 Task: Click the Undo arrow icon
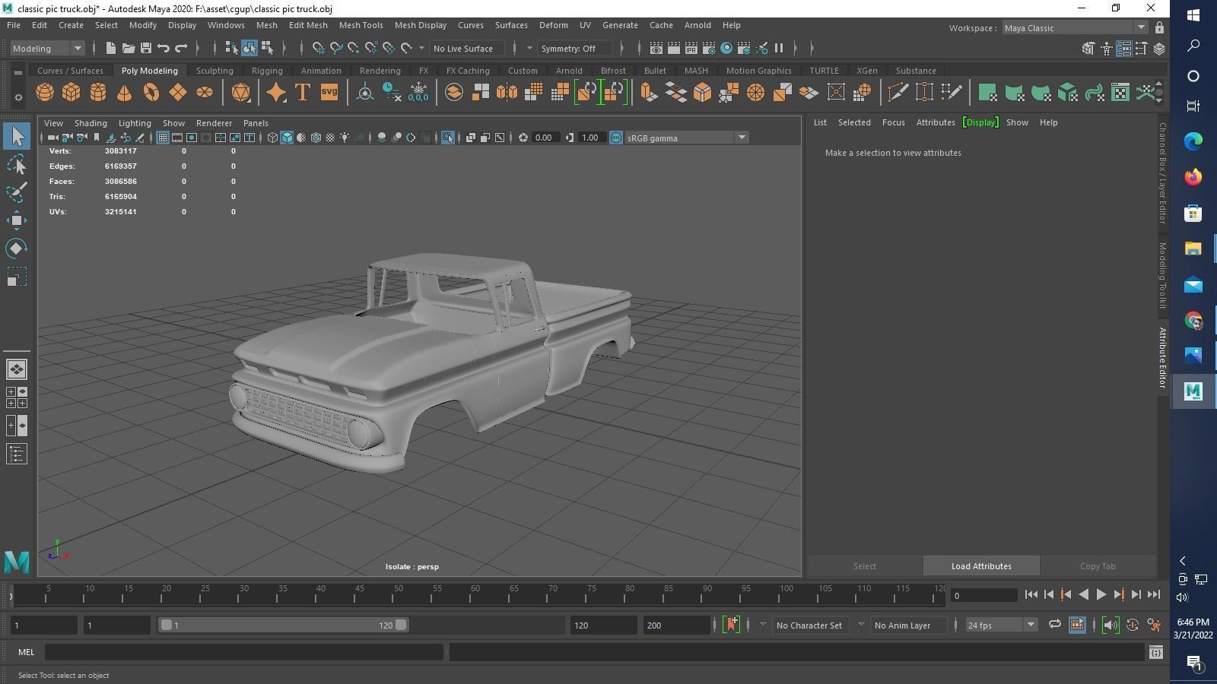click(164, 48)
